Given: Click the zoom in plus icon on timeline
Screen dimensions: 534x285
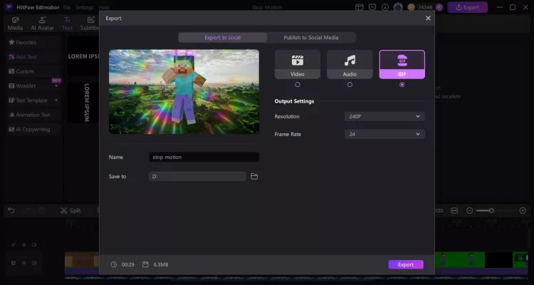Looking at the screenshot, I should (x=523, y=211).
